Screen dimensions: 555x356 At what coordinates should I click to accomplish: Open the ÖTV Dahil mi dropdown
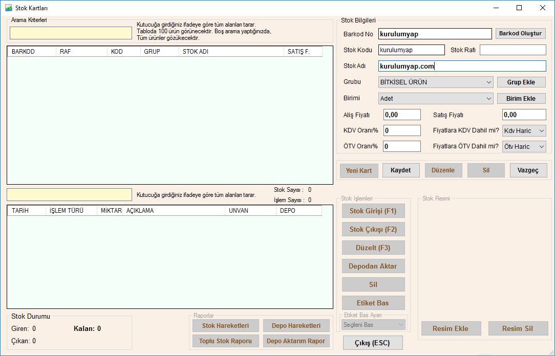524,147
